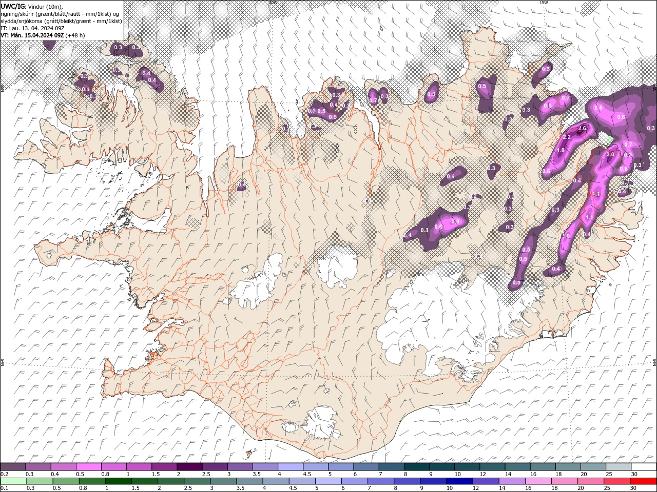Screen dimensions: 657x492
Task: Click the '(+48 h)' forecast offset text
Action: (75, 35)
